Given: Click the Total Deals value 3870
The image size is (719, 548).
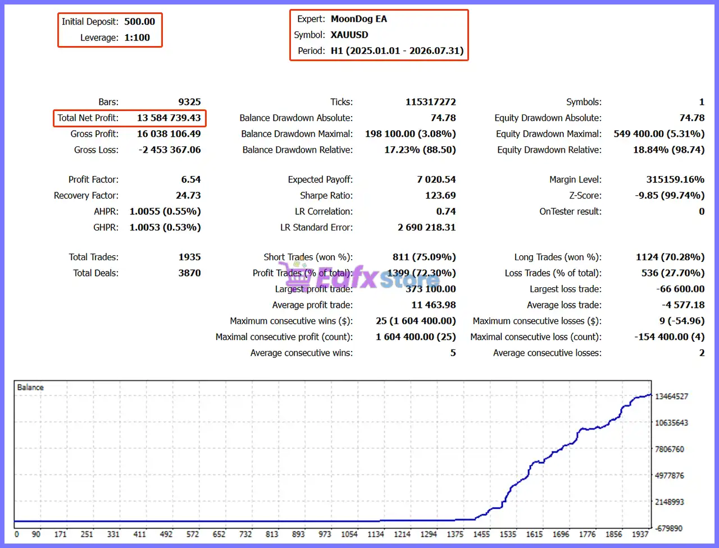Looking at the screenshot, I should (x=189, y=273).
